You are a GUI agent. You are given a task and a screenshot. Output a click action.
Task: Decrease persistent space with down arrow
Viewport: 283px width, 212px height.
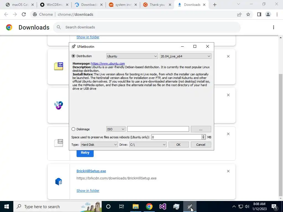pos(203,139)
